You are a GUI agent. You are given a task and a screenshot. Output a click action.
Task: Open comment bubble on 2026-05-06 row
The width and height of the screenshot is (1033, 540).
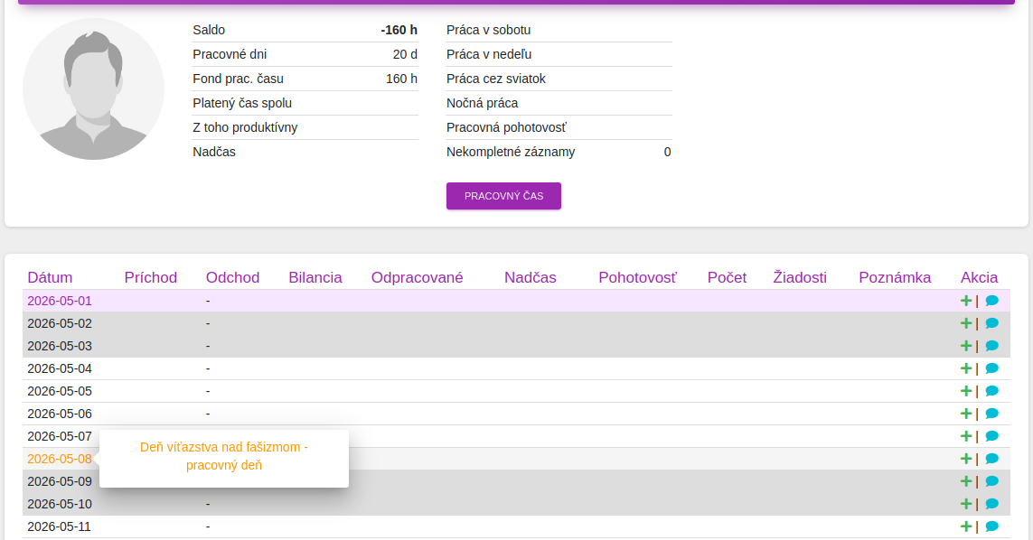click(x=991, y=414)
